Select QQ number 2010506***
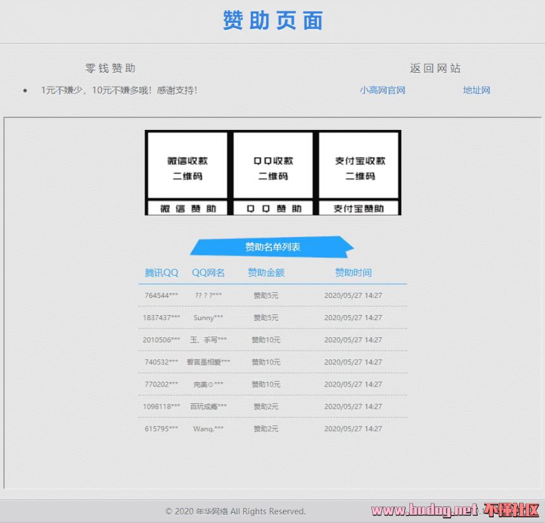 (x=161, y=340)
